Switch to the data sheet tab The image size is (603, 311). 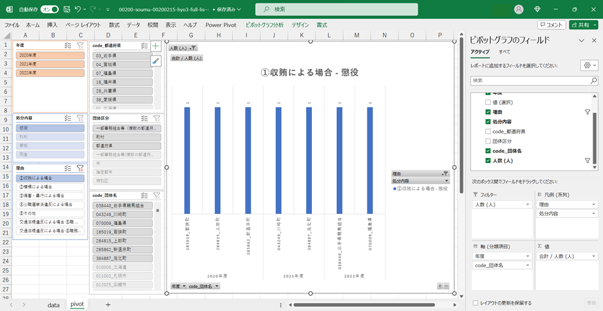coord(53,304)
